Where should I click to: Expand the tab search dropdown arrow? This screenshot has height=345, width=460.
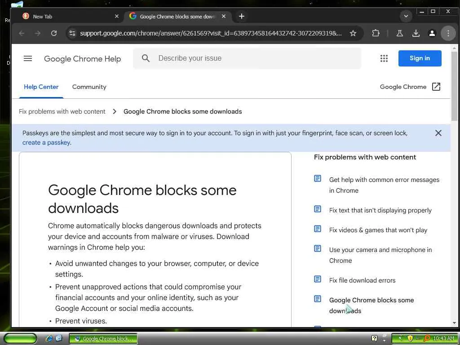pos(406,16)
